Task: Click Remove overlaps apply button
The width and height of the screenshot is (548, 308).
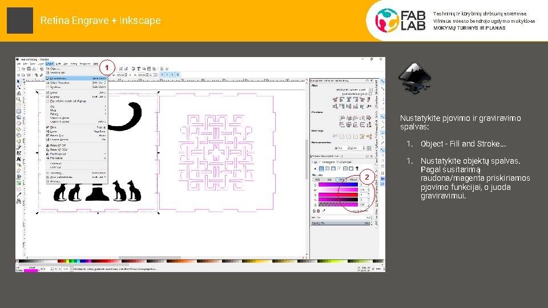Action: click(x=369, y=148)
